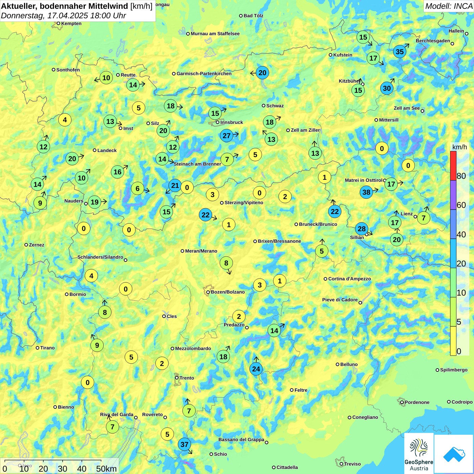
Task: Click the Trento city label
Action: pos(187,378)
